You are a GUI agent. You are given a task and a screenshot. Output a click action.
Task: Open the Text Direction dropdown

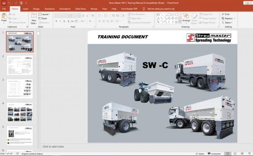pyautogui.click(x=137, y=14)
